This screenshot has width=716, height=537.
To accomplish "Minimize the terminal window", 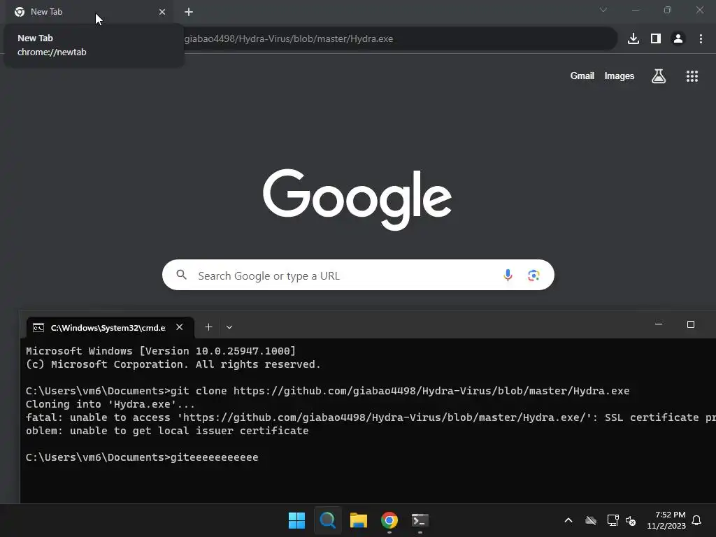I will pos(659,324).
